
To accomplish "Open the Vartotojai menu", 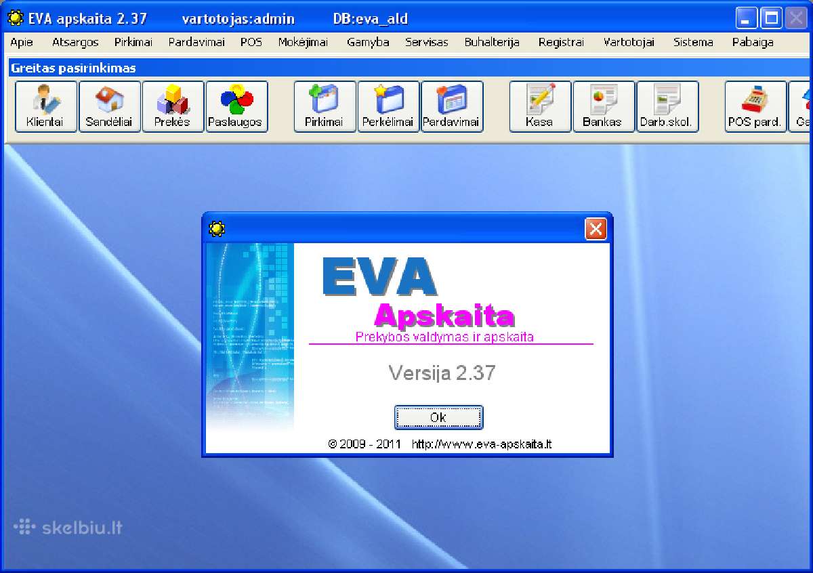I will click(x=629, y=42).
